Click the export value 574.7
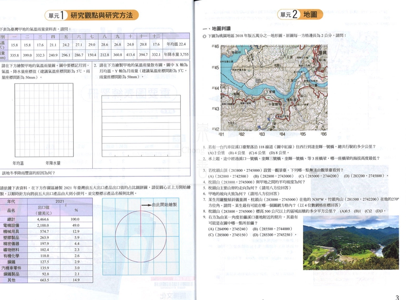This screenshot has width=406, height=300. (x=44, y=231)
